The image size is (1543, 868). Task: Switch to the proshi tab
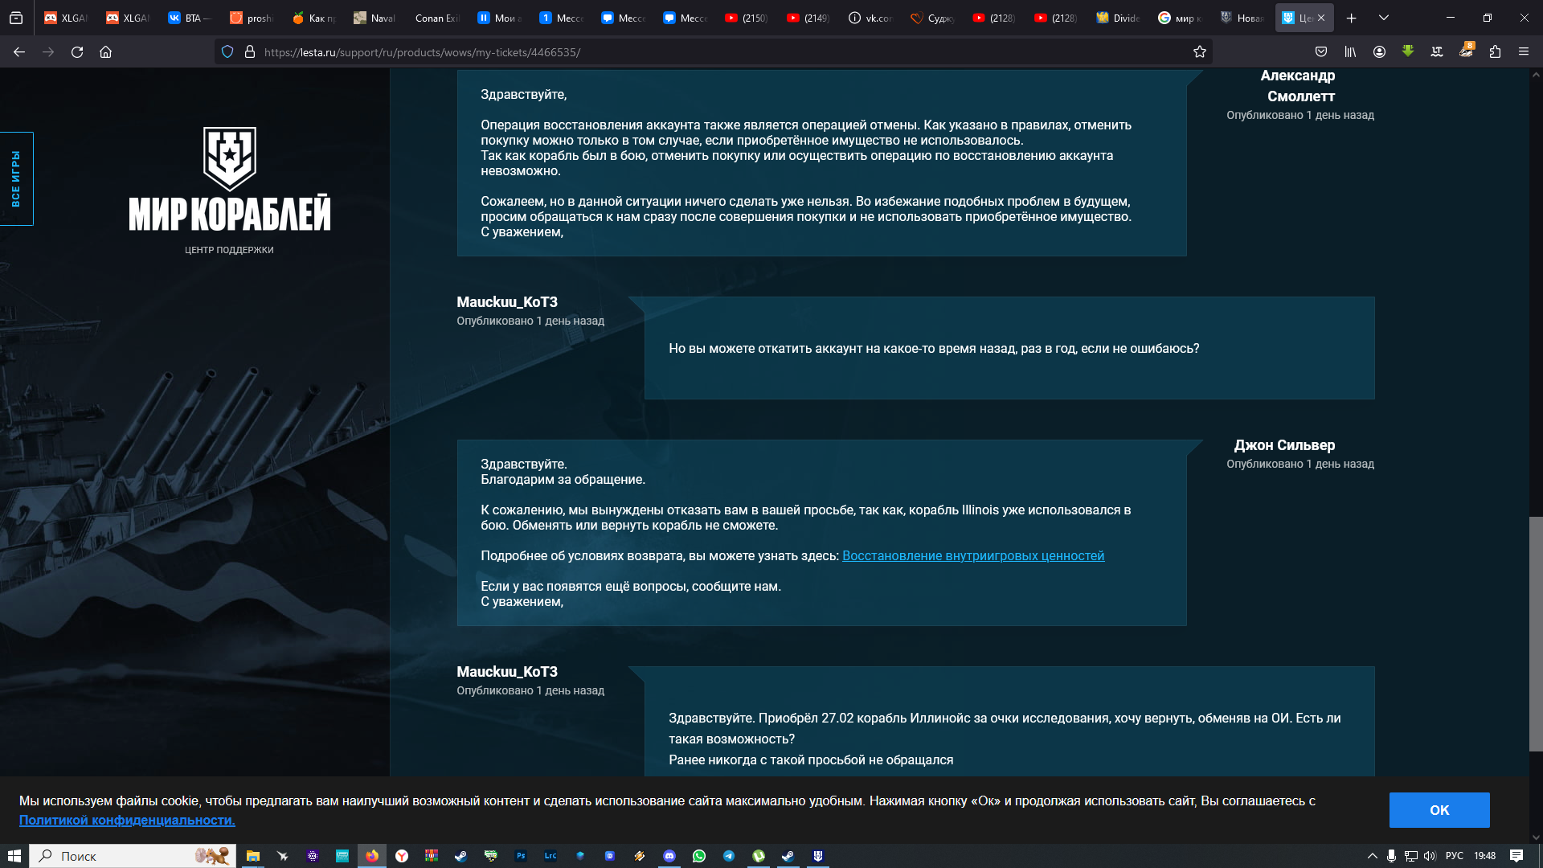coord(251,18)
